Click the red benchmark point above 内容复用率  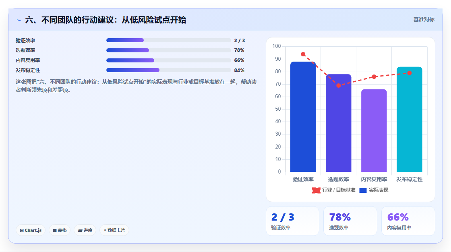tap(374, 77)
